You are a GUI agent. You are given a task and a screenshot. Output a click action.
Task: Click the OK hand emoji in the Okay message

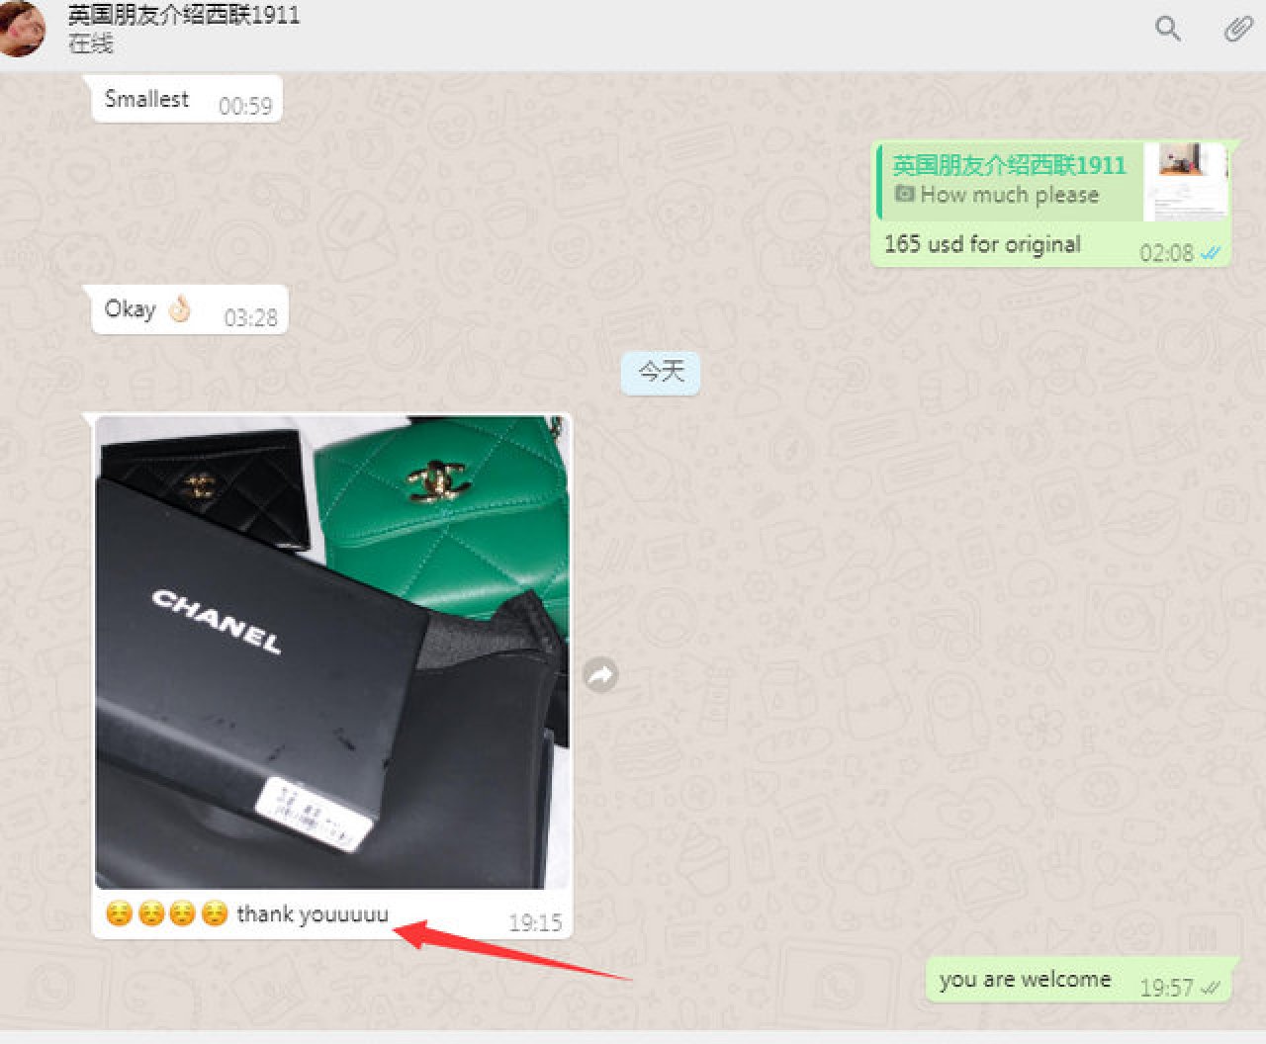click(x=179, y=309)
